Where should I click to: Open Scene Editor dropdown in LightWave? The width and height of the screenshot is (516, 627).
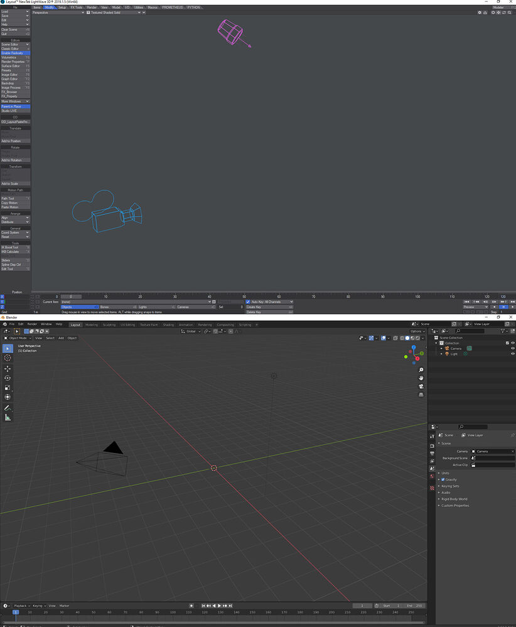pyautogui.click(x=15, y=45)
